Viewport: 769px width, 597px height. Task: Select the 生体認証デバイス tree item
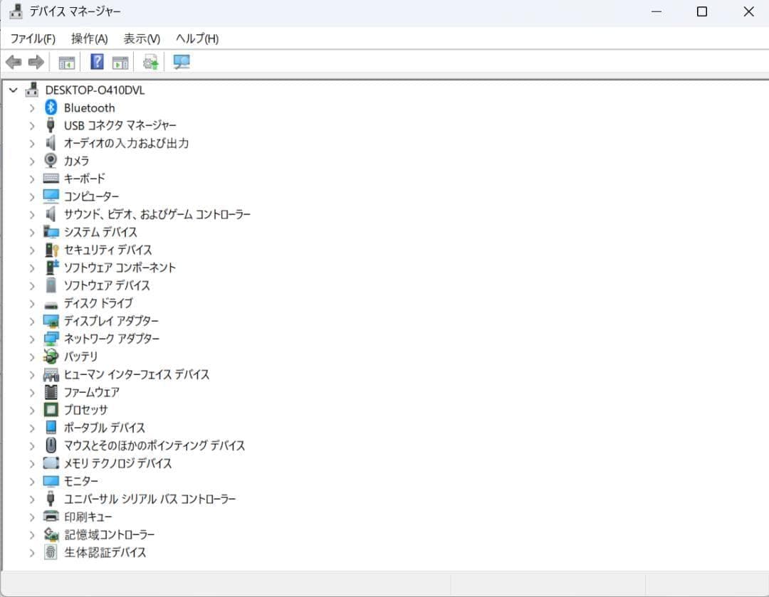click(105, 552)
